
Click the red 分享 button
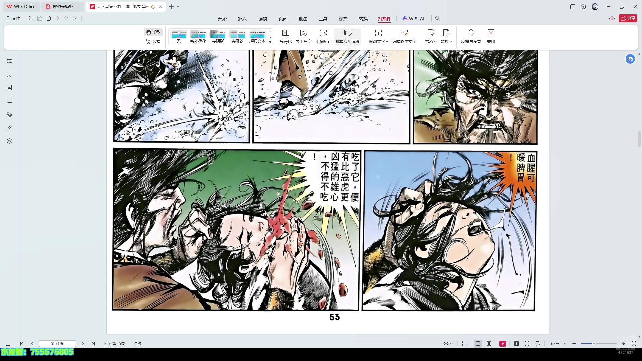pyautogui.click(x=628, y=18)
